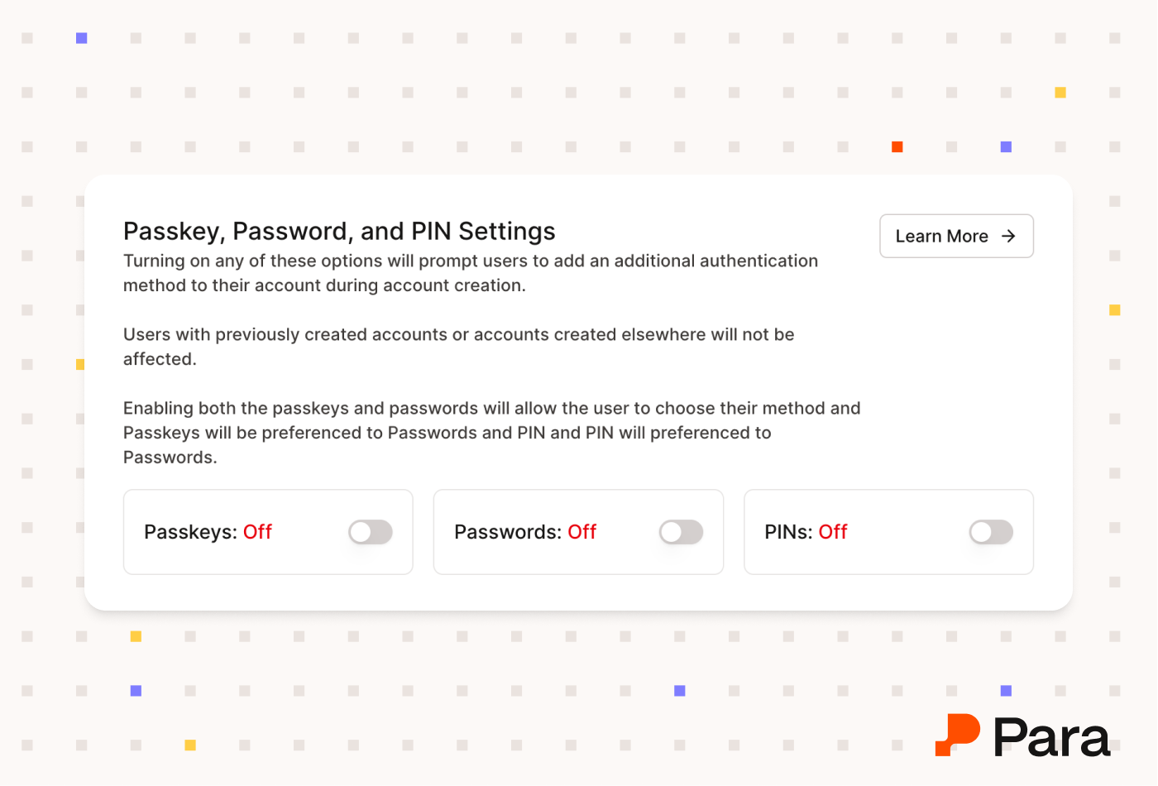The image size is (1158, 786).
Task: Click the orange square near the top right
Action: point(897,147)
